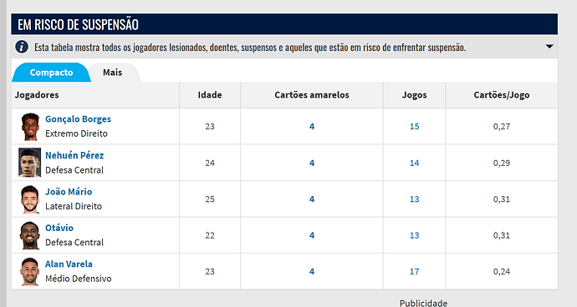This screenshot has width=577, height=307.
Task: Open Alan Varela's player page
Action: [69, 264]
